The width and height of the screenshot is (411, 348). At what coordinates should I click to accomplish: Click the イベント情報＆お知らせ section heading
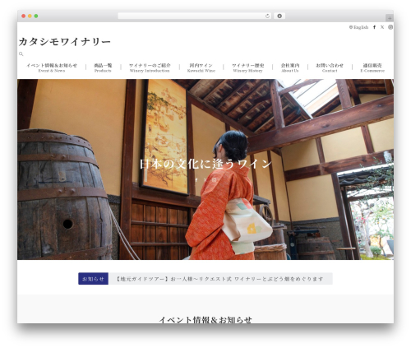point(205,319)
